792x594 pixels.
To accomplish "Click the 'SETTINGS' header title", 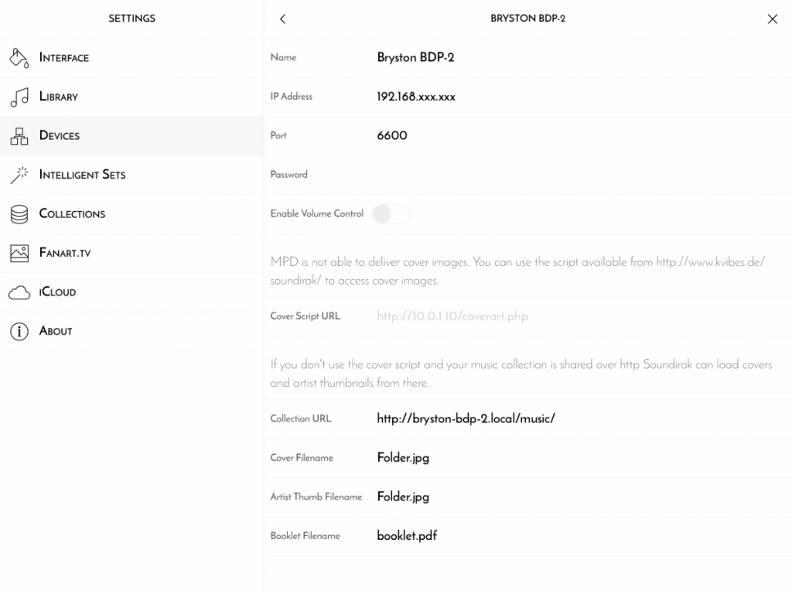I will pyautogui.click(x=131, y=19).
